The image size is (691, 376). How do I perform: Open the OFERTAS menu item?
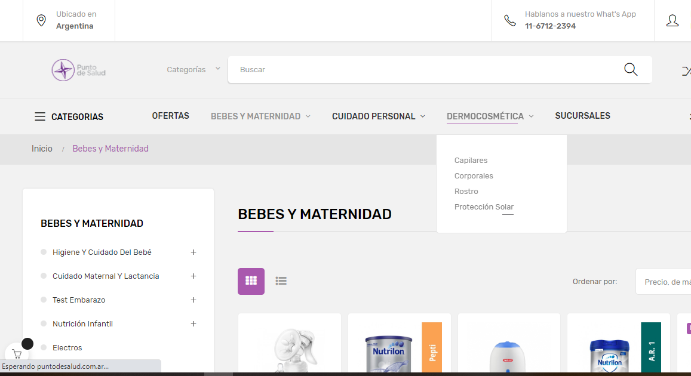coord(171,116)
